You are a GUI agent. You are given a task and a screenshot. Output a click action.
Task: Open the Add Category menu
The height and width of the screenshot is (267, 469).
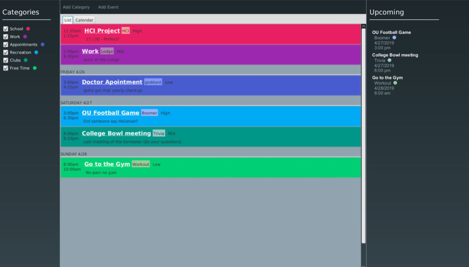click(76, 7)
